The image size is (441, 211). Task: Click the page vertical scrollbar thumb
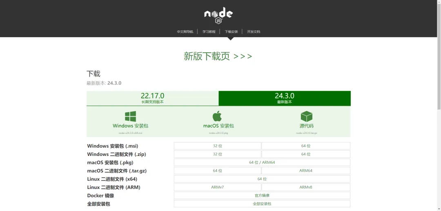tap(439, 56)
